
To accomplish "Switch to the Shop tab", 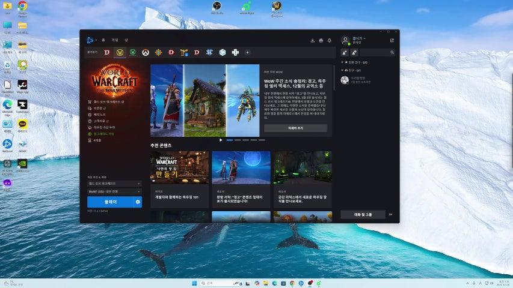I will tap(126, 40).
